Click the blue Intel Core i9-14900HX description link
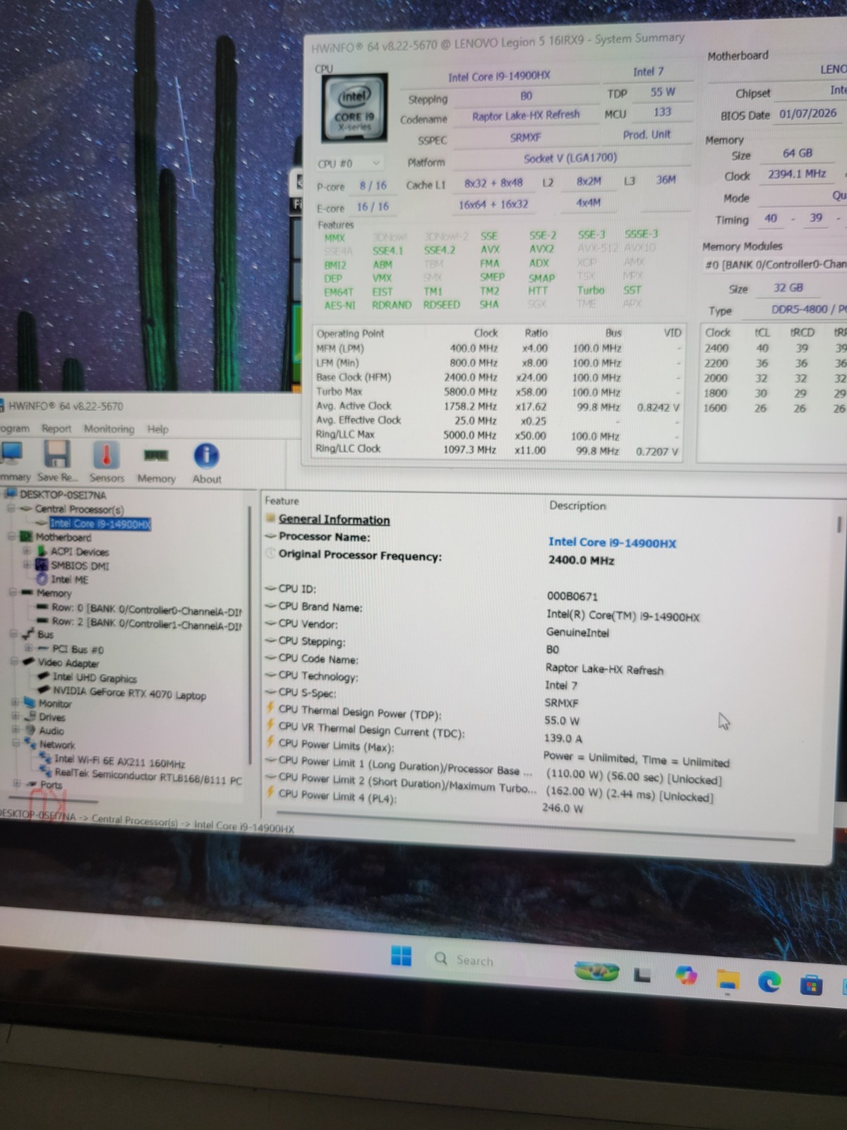847x1130 pixels. pyautogui.click(x=612, y=542)
